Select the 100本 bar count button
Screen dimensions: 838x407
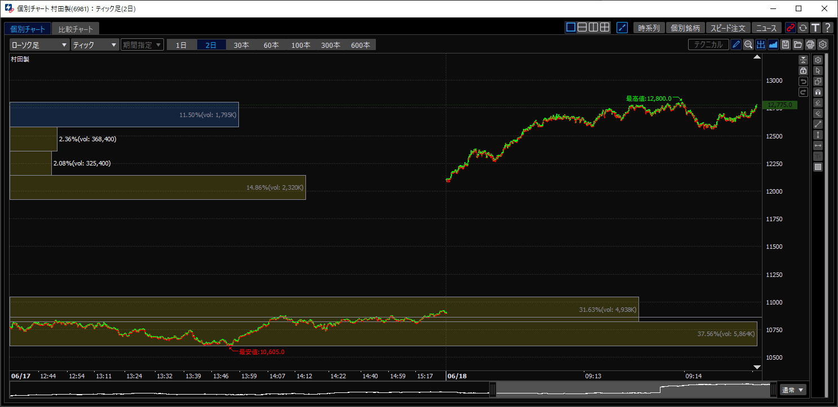pos(301,45)
